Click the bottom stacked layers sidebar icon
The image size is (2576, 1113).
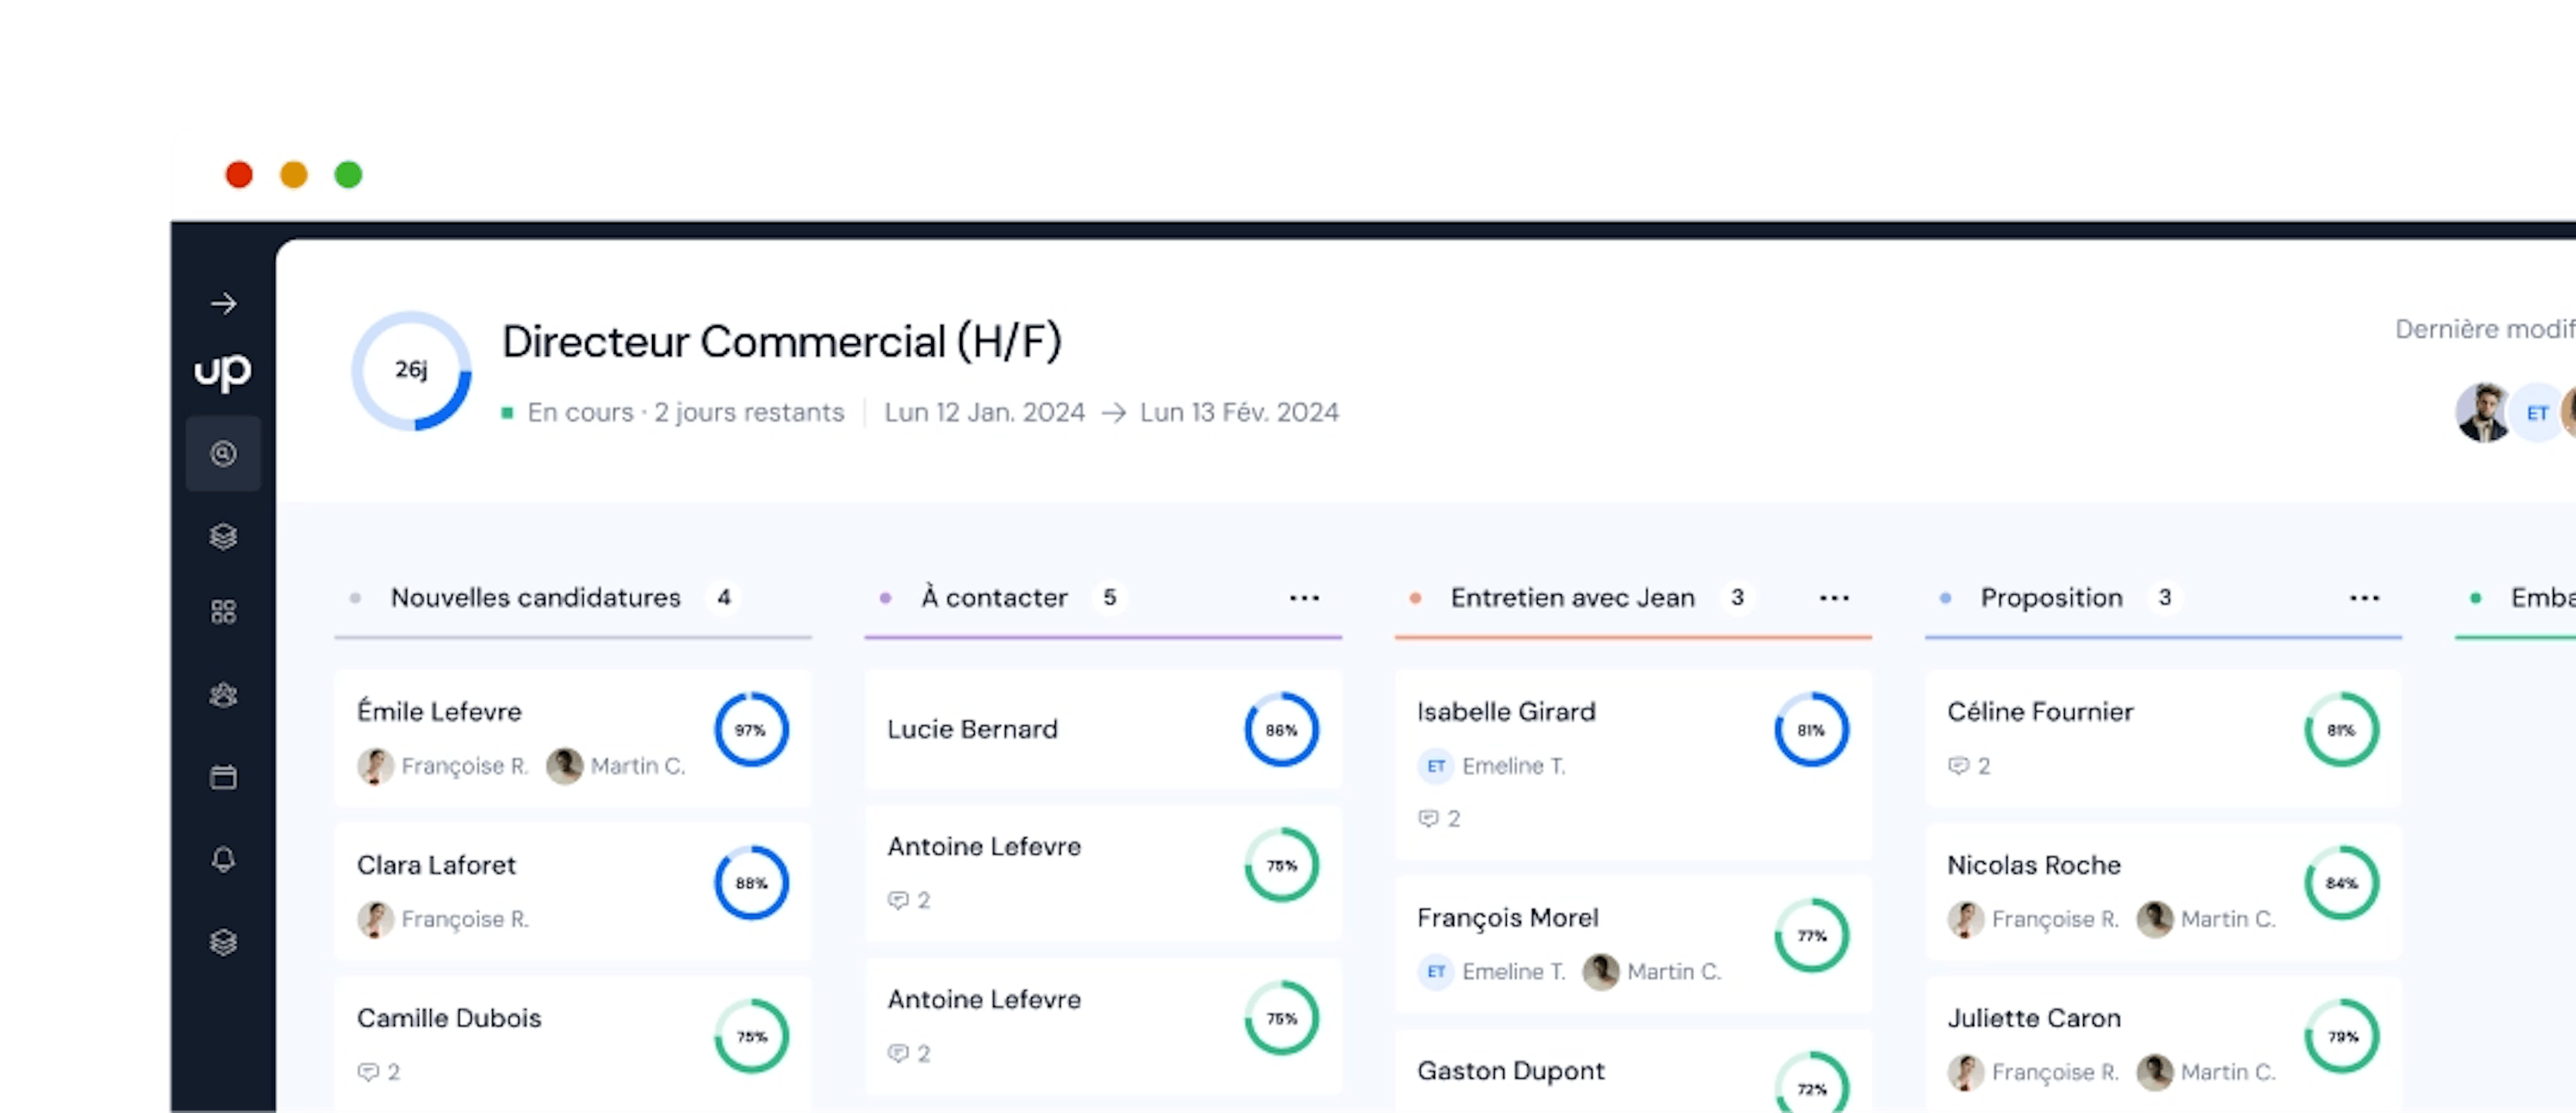pos(223,942)
